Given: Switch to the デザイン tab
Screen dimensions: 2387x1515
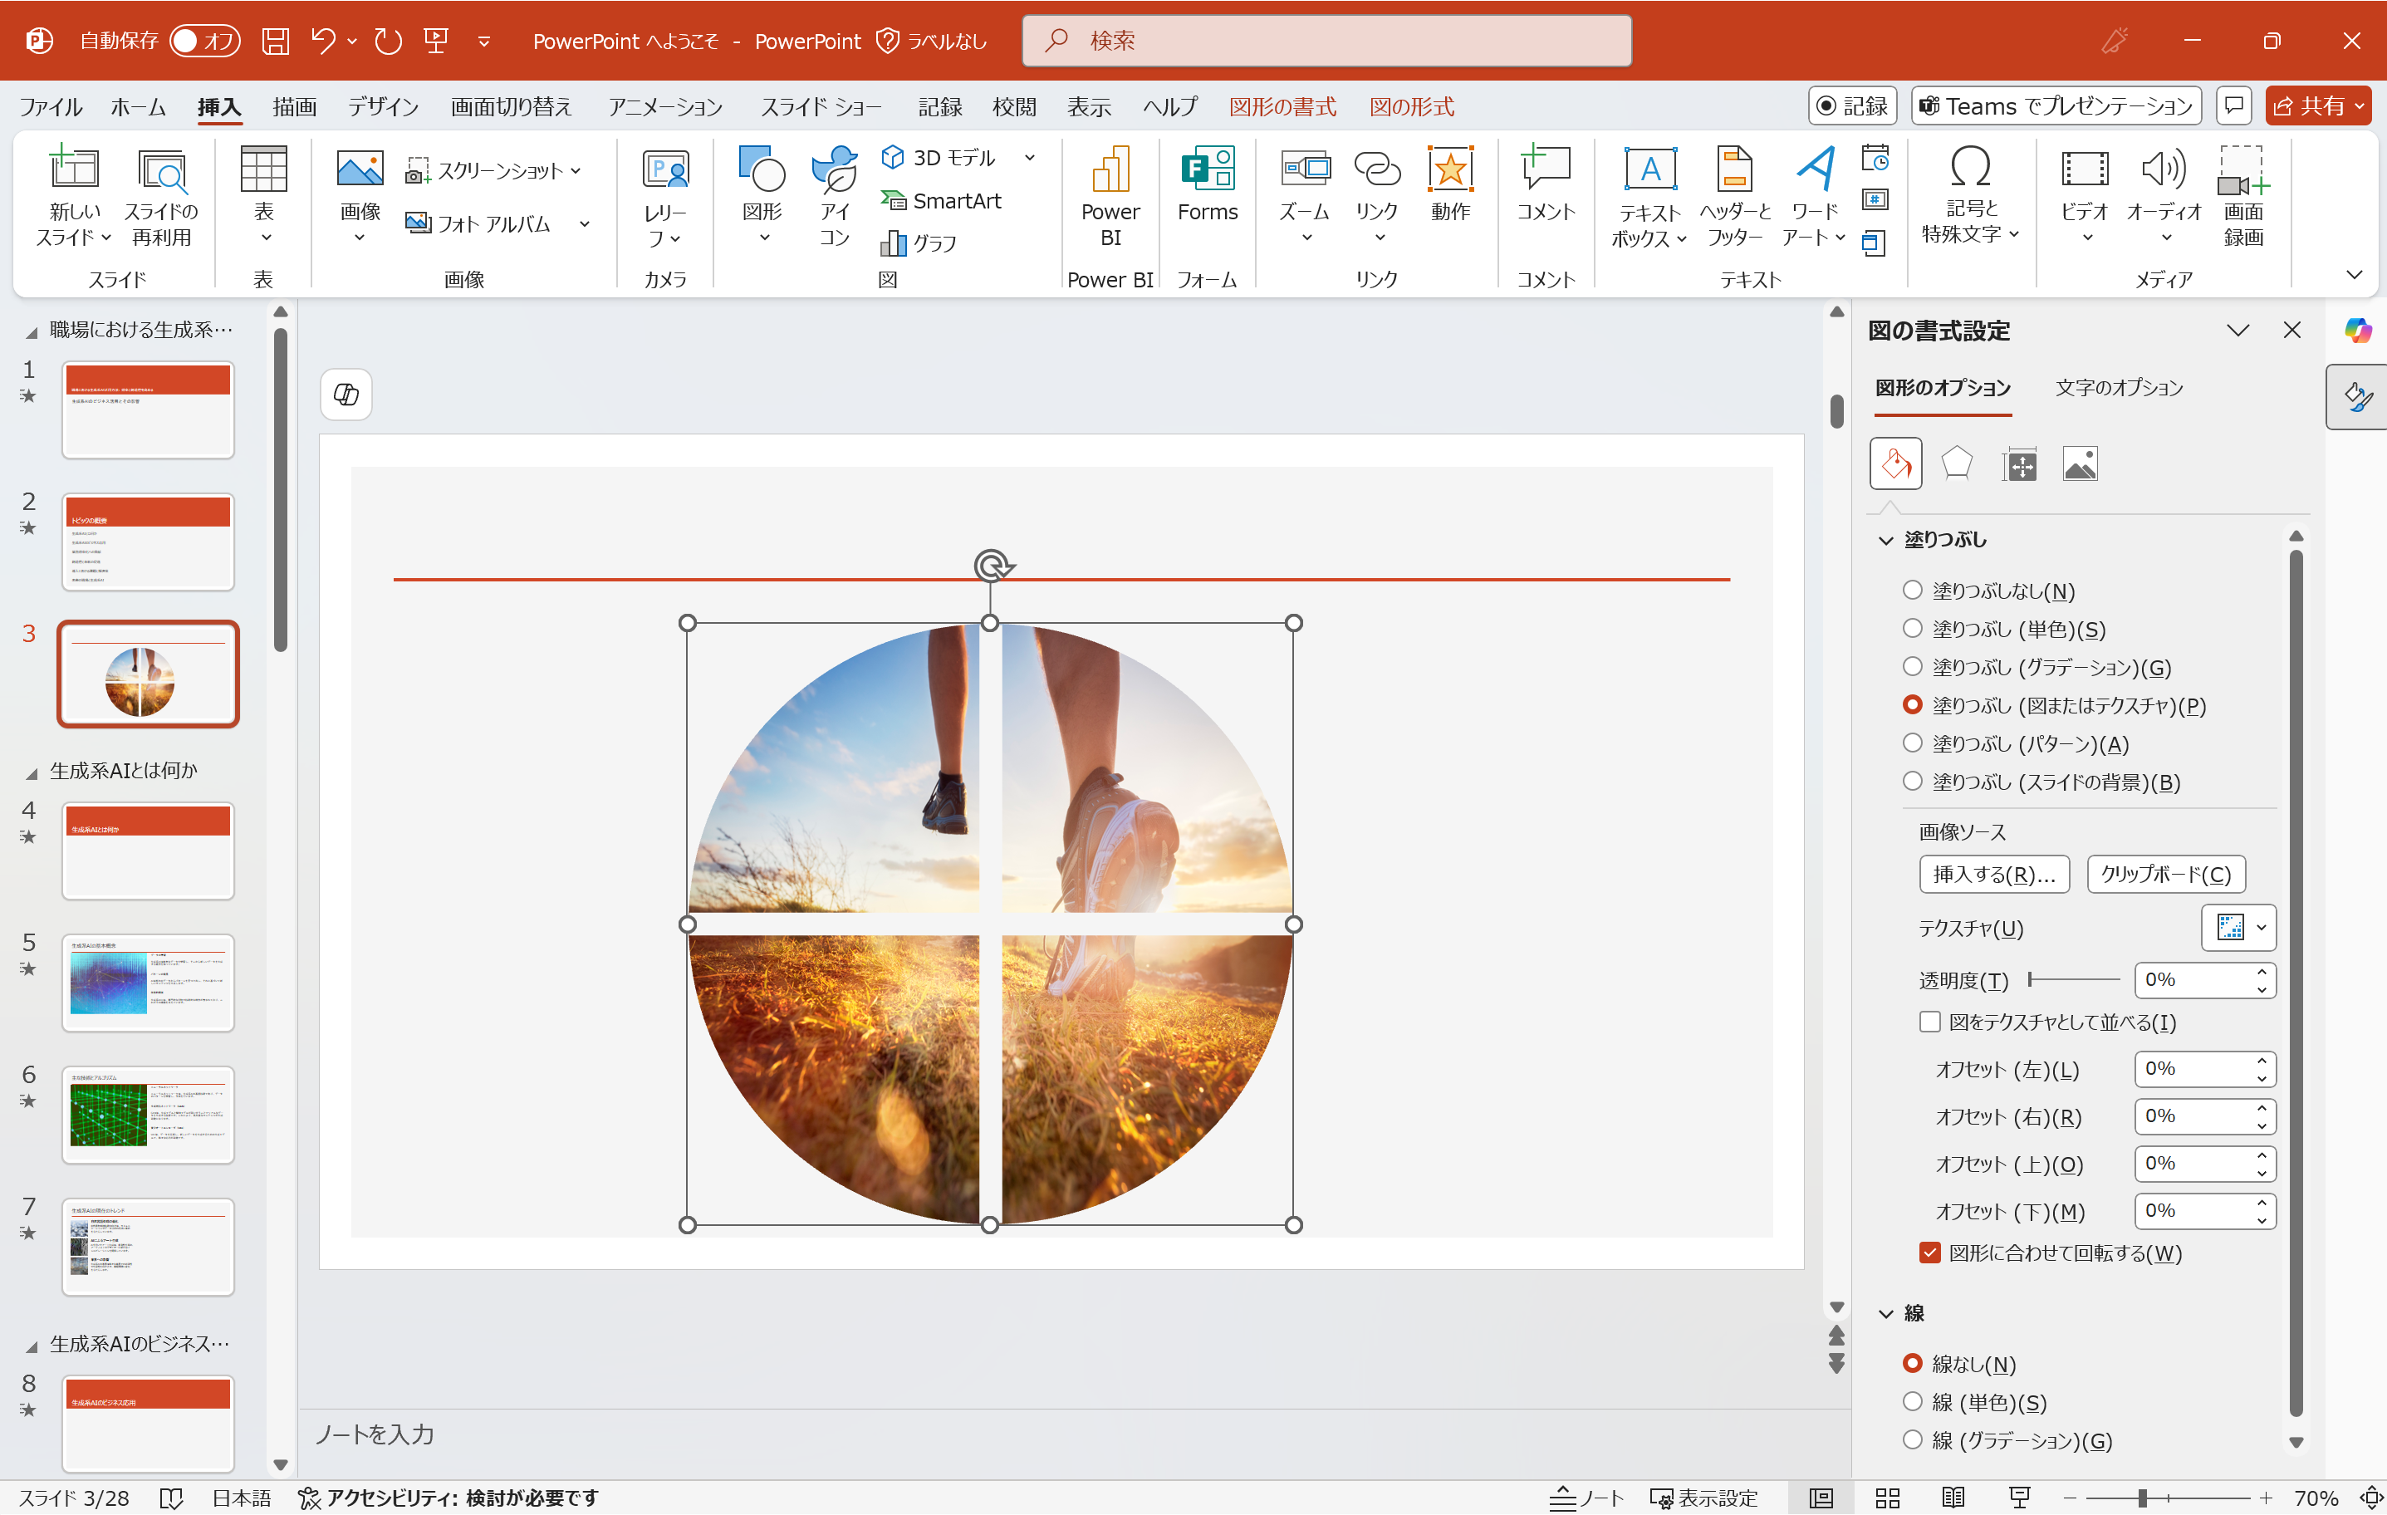Looking at the screenshot, I should 383,107.
